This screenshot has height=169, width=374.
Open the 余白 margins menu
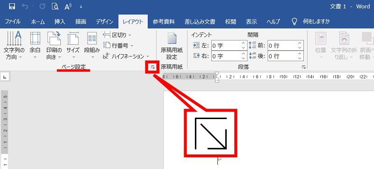pos(35,45)
